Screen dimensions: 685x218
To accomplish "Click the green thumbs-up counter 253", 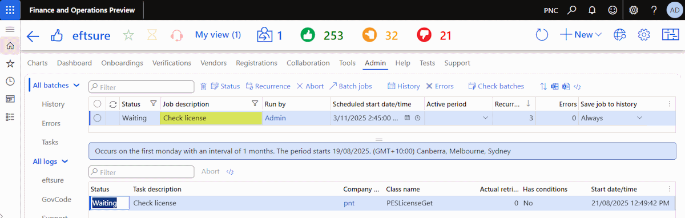I will 322,35.
